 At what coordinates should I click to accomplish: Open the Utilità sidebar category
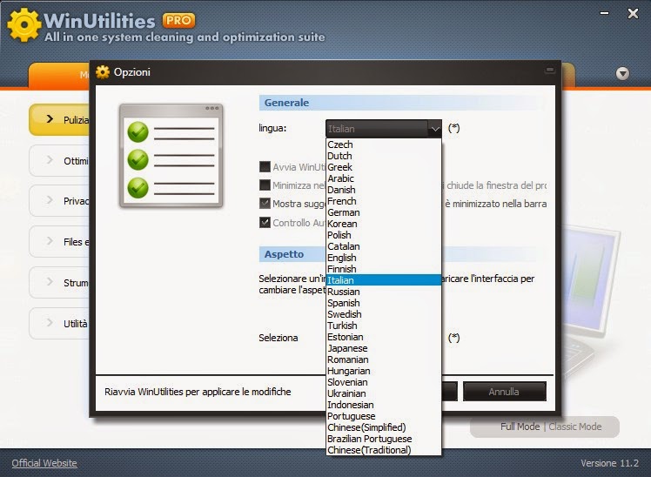(x=59, y=324)
